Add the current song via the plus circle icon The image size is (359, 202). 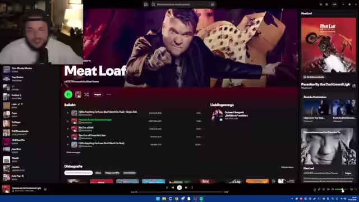click(x=354, y=85)
